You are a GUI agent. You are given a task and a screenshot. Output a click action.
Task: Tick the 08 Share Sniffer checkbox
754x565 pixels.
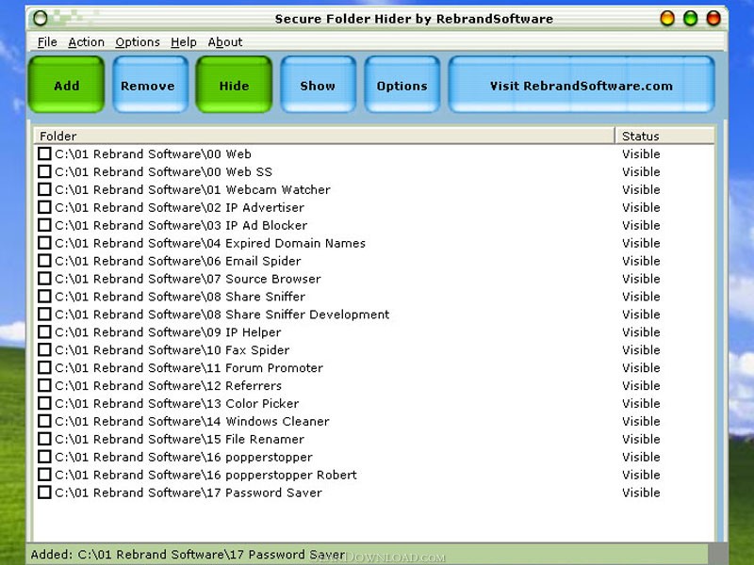44,296
